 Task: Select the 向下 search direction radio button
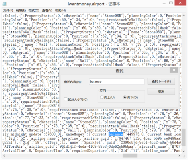125,97
